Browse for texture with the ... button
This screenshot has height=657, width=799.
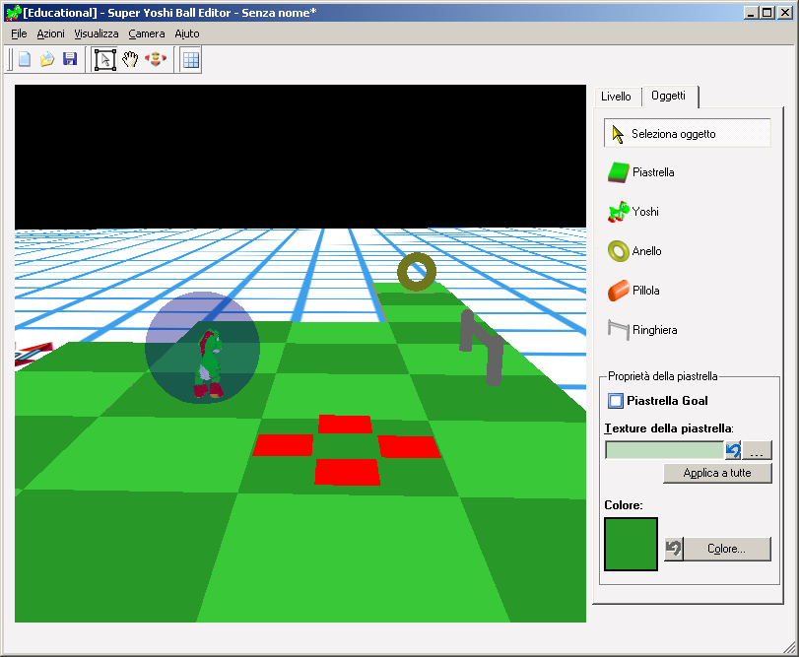pyautogui.click(x=757, y=450)
